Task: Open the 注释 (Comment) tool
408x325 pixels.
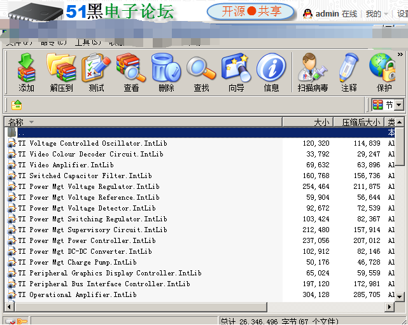Action: coord(349,72)
